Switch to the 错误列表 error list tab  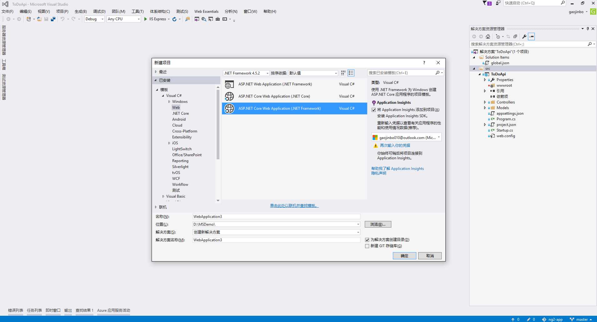click(16, 310)
